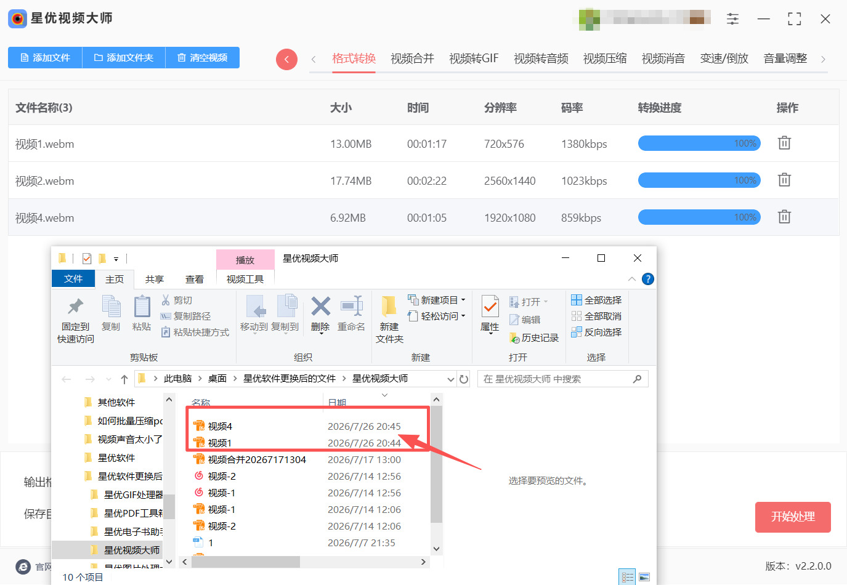Open Properties in the Explorer ribbon
The image size is (847, 585).
(x=490, y=314)
